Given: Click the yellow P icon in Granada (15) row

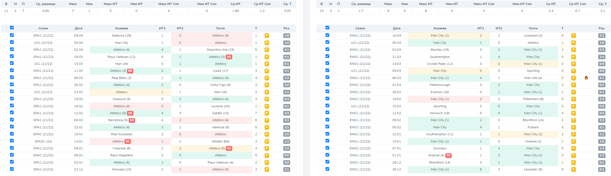Looking at the screenshot, I should 267,169.
